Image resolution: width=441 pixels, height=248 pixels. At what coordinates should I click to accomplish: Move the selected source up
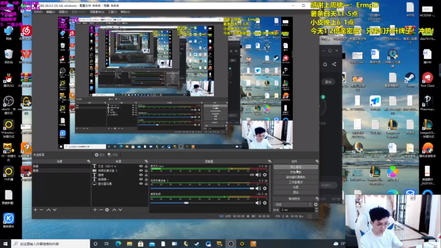coord(114,209)
